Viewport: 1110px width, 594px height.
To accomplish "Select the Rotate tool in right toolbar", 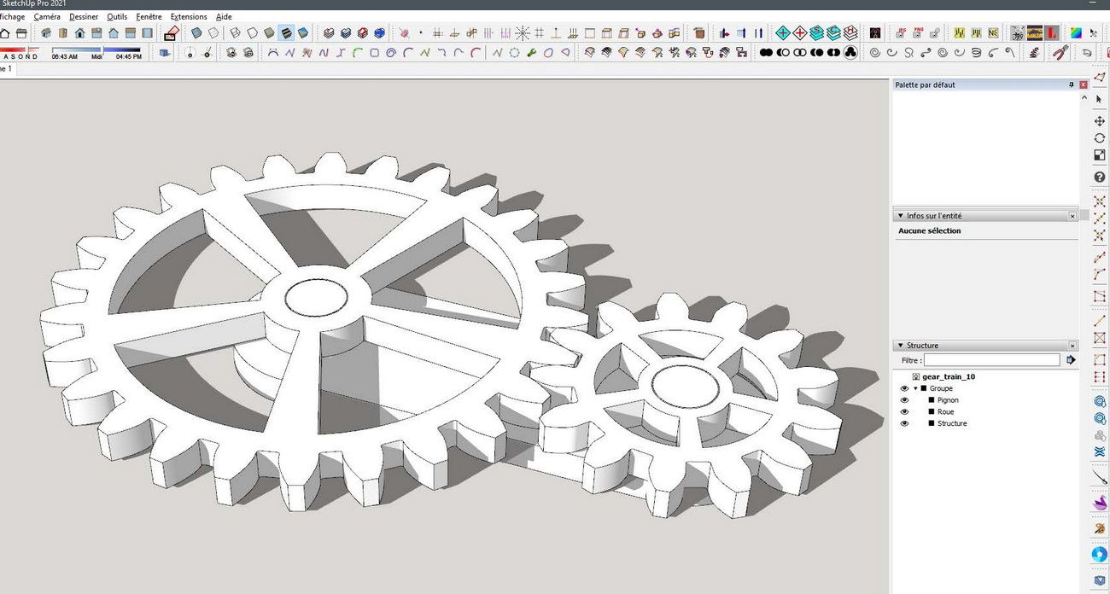I will tap(1099, 138).
